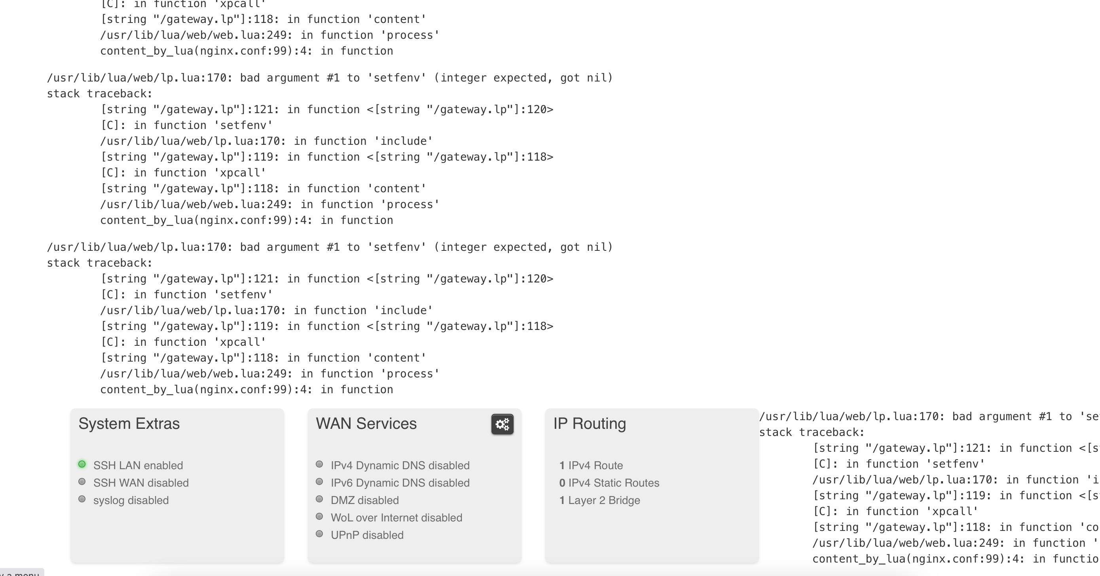View the 1 Layer 2 Bridge entry
The width and height of the screenshot is (1100, 576).
pos(599,500)
